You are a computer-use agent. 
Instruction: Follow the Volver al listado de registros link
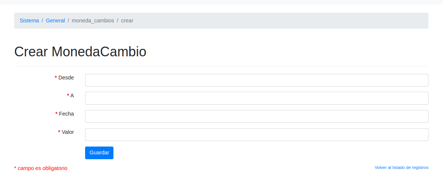point(401,167)
